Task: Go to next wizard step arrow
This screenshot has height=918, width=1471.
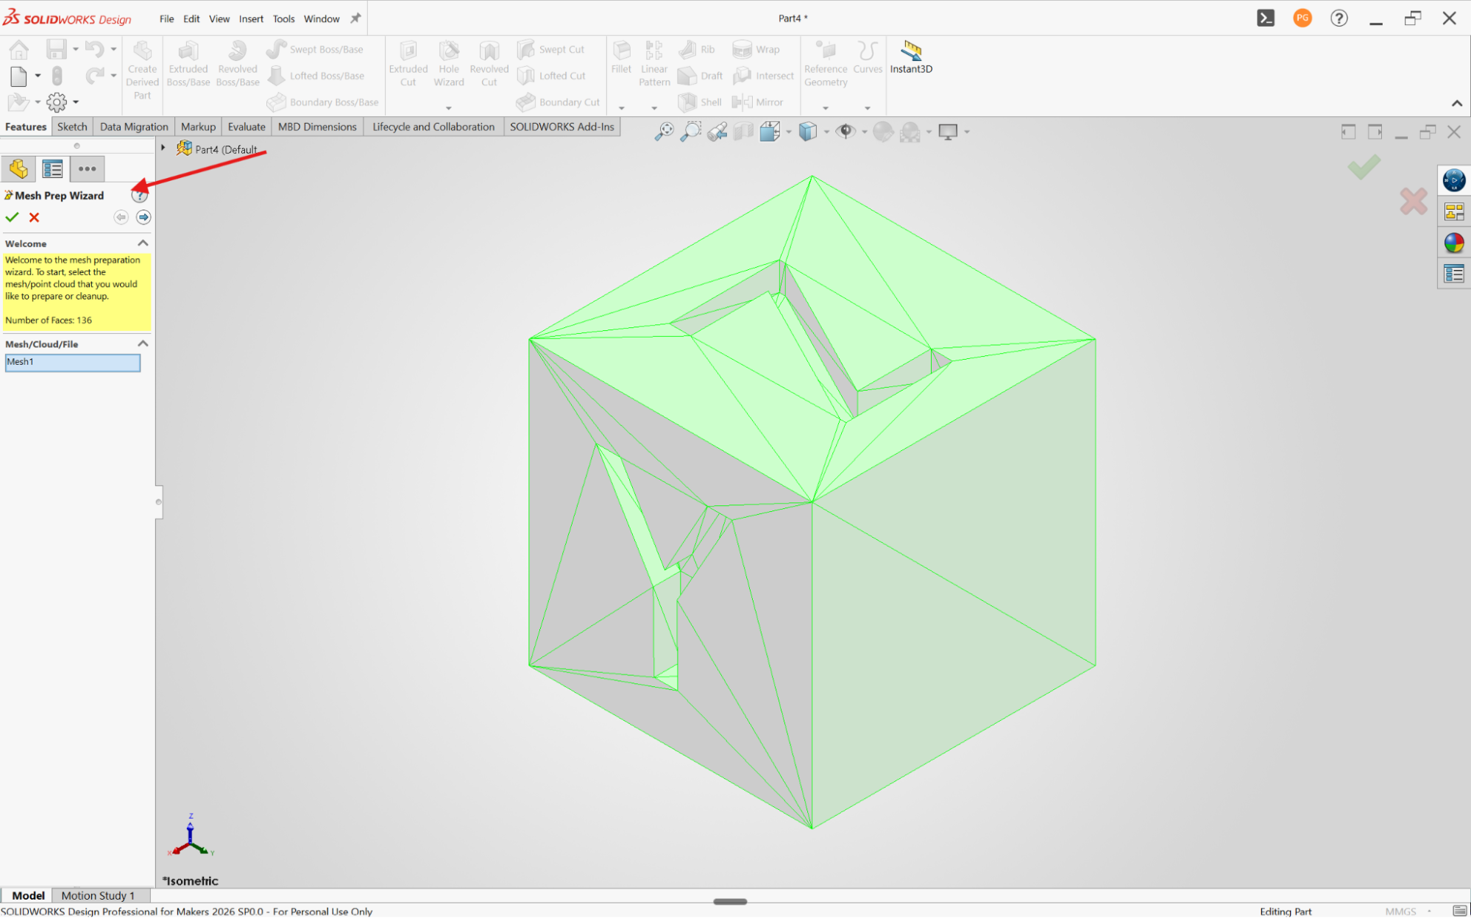Action: coord(143,217)
